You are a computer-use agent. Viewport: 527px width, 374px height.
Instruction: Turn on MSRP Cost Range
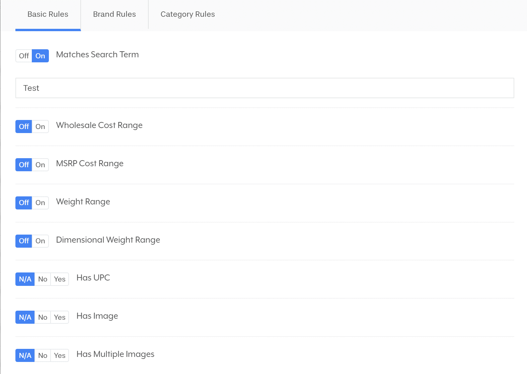(40, 165)
